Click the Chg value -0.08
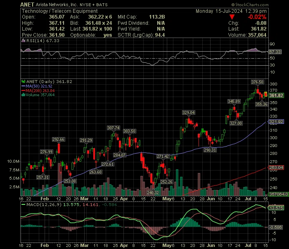Image resolution: width=289 pixels, height=249 pixels. click(x=261, y=23)
